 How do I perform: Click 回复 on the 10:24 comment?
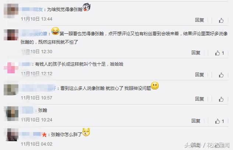[x=196, y=121]
